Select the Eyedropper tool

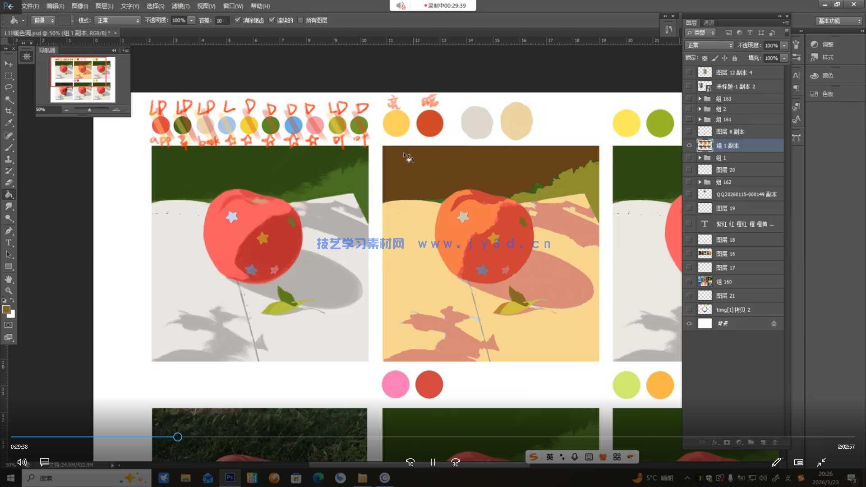(9, 123)
